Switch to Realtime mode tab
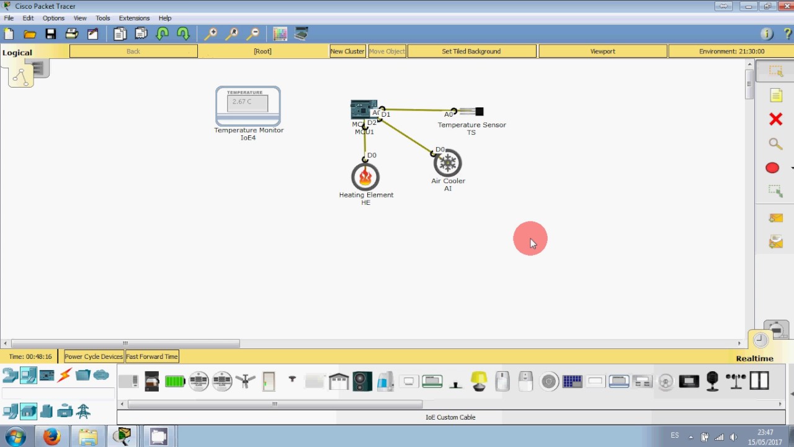The width and height of the screenshot is (794, 447). click(x=755, y=358)
